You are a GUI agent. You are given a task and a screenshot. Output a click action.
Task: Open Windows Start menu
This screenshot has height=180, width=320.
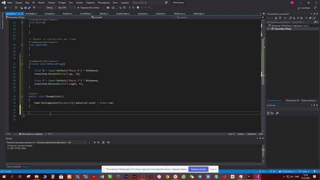tap(4, 176)
